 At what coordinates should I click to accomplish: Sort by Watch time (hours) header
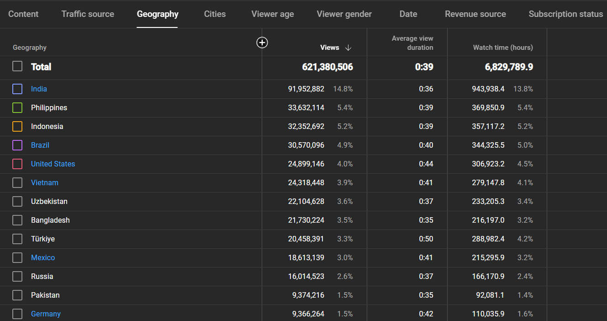coord(503,48)
